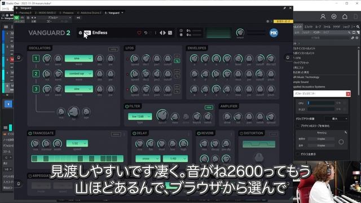Open oscillator 3 sine waveform dropdown
The image size is (361, 203).
pos(79,89)
